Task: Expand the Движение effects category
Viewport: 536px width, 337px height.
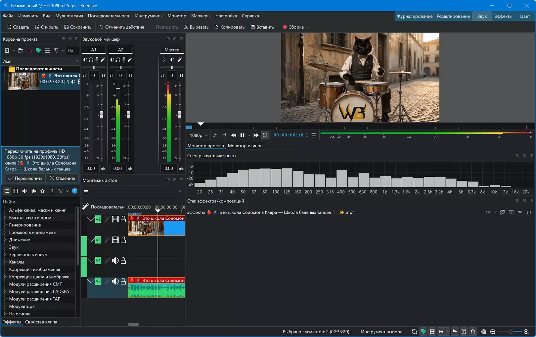Action: pos(5,240)
